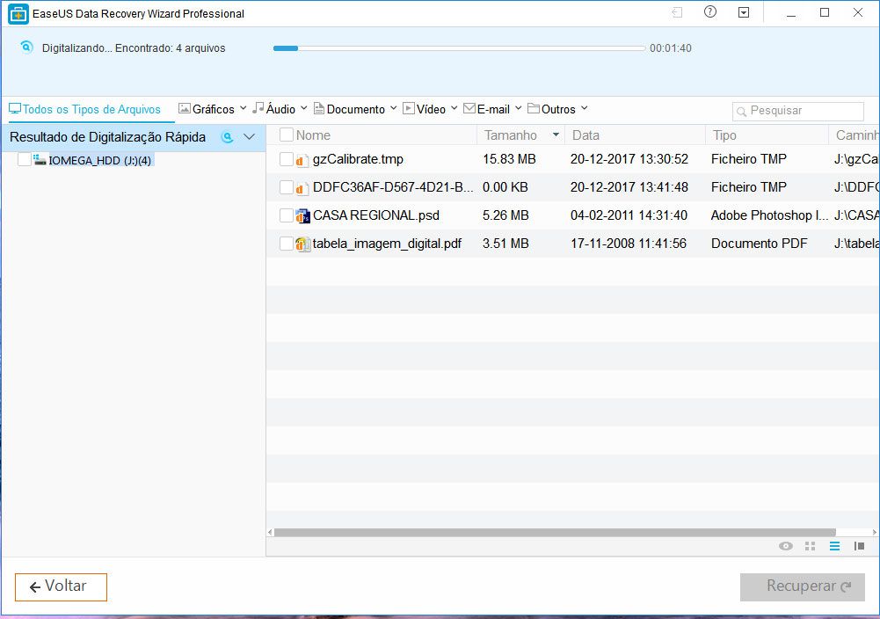The width and height of the screenshot is (880, 619).
Task: Click the CASA REGIONAL.psd file icon
Action: point(302,215)
